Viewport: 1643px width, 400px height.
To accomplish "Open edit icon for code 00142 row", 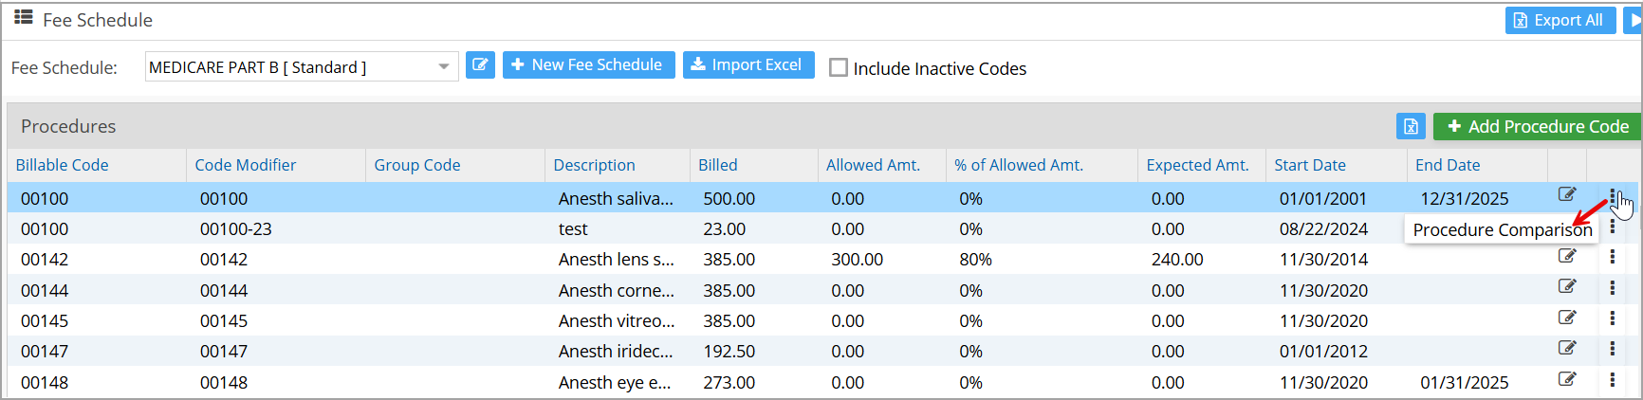I will click(x=1567, y=257).
